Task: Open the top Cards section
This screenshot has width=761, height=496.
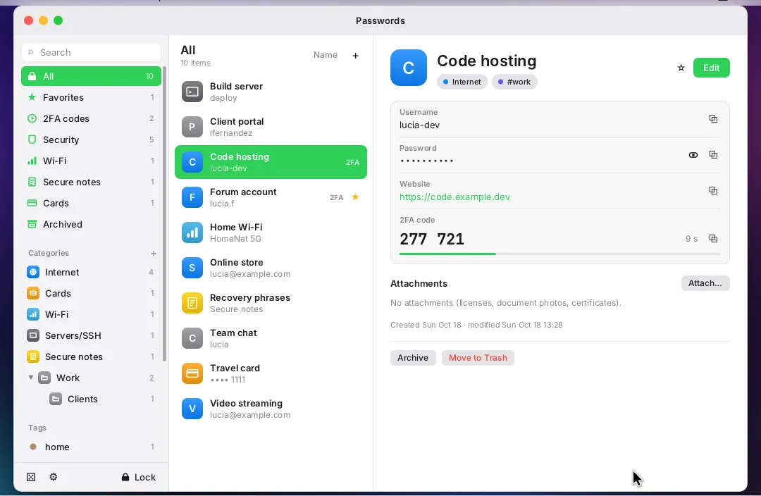Action: [91, 204]
